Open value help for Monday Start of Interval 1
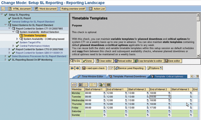Viewport: 201px width, 120px height. click(x=104, y=93)
